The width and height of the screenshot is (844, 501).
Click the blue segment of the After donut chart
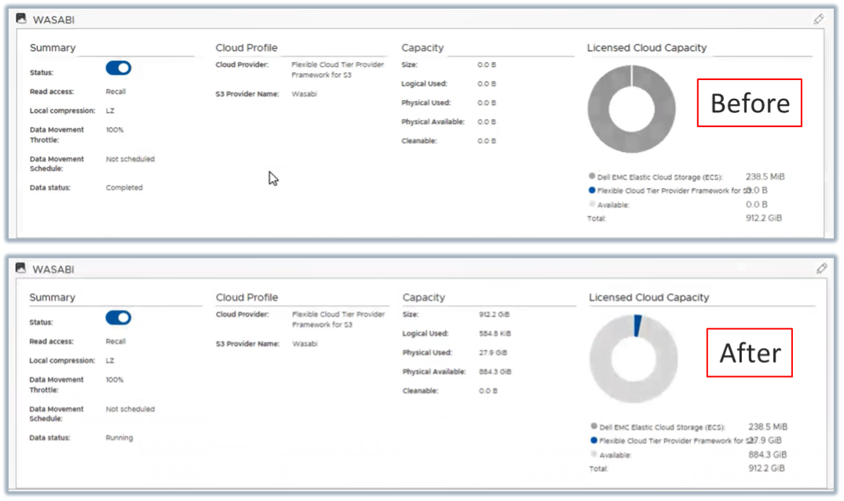pyautogui.click(x=638, y=324)
